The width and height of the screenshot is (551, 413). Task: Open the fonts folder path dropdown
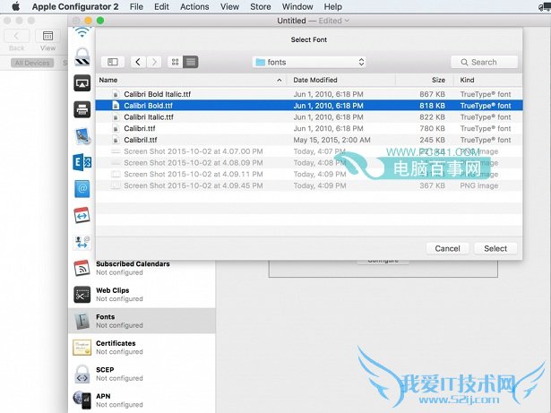click(309, 62)
